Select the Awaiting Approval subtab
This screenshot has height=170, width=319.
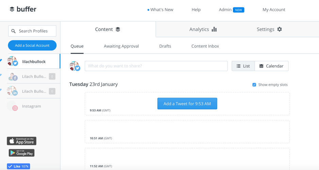(x=121, y=46)
